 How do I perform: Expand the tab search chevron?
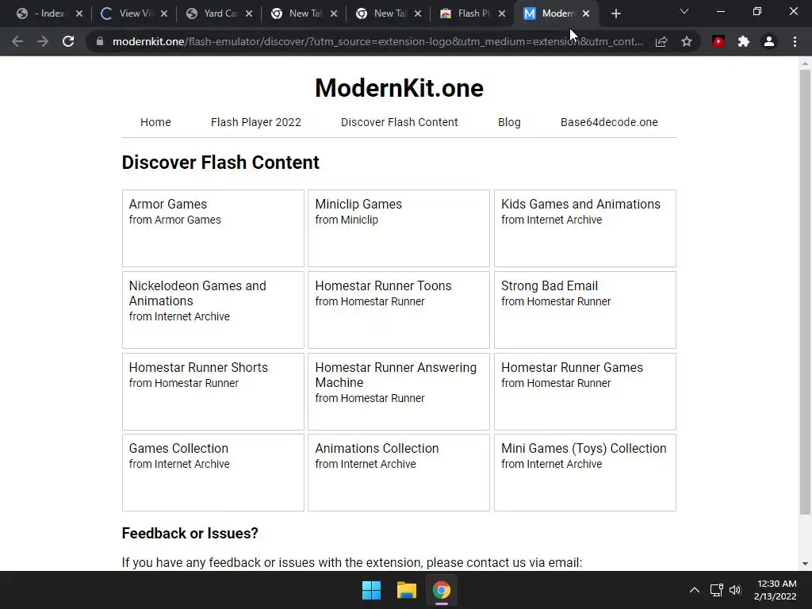[x=684, y=11]
